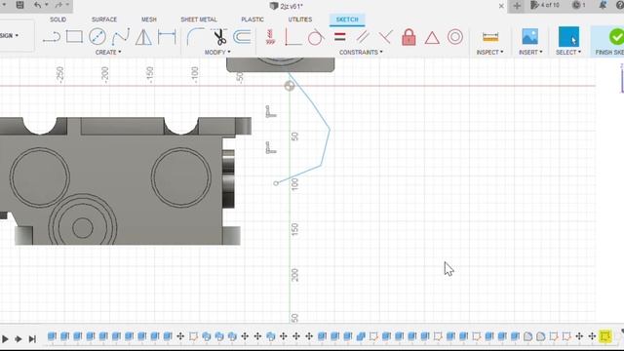
Task: Save the document with the disk icon
Action: 19,5
